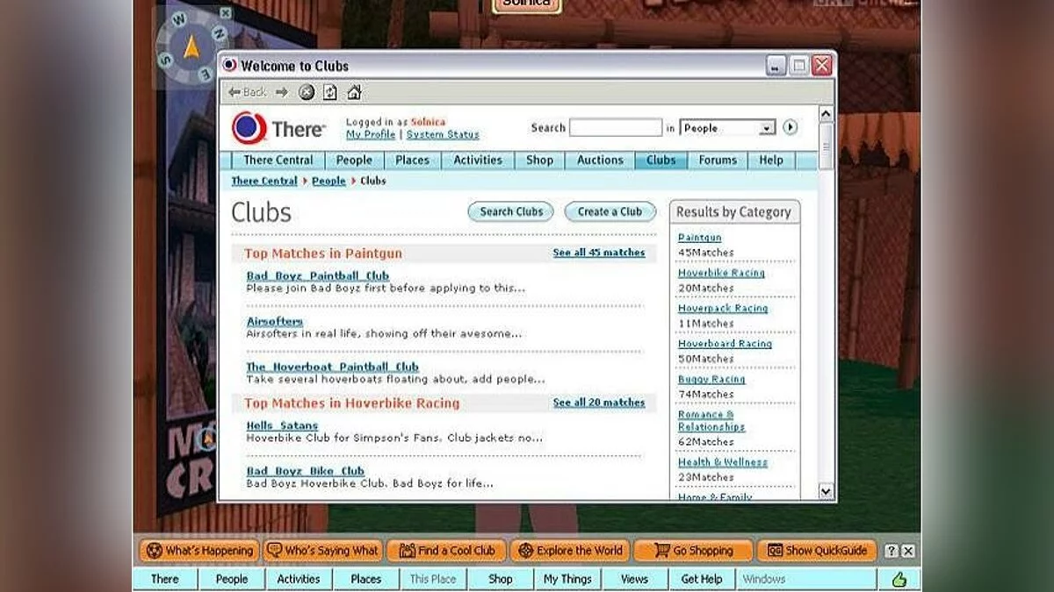The width and height of the screenshot is (1054, 592).
Task: Open the Shop menu in bottom bar
Action: (x=501, y=579)
